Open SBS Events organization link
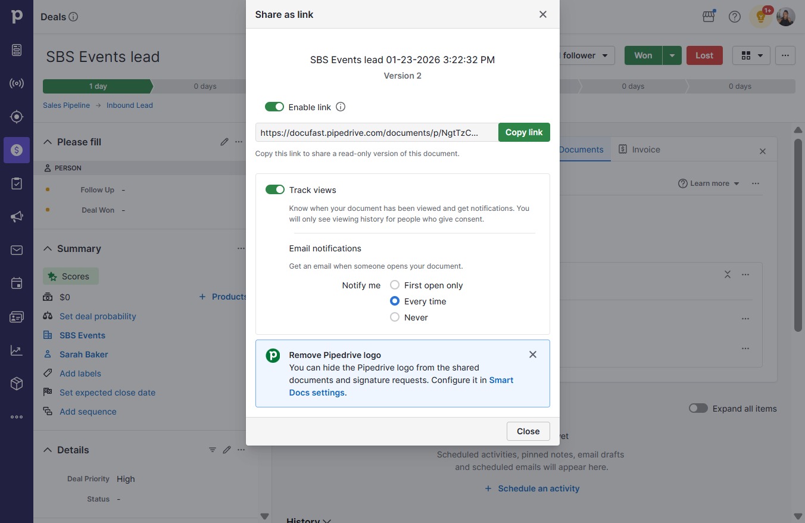Screen dimensions: 805x523 pos(83,335)
